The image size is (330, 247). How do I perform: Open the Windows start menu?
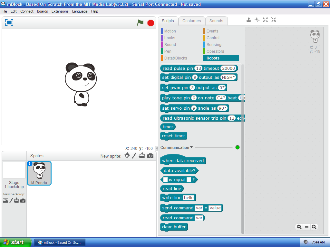click(x=15, y=242)
